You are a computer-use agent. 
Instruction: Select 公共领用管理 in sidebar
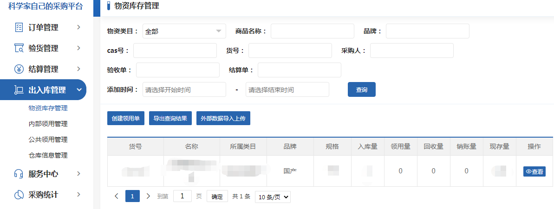click(48, 139)
